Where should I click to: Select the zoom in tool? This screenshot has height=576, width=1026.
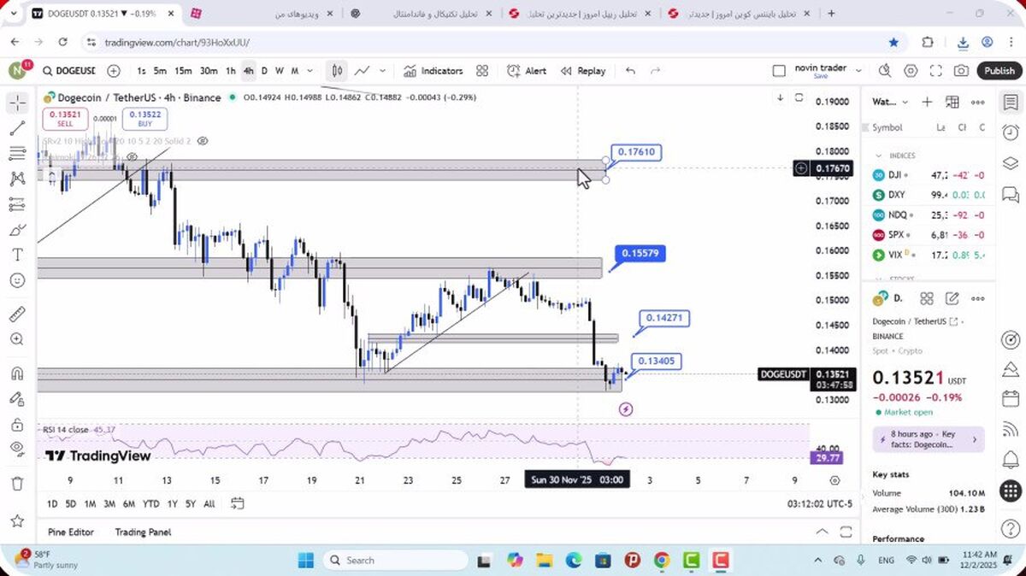[x=17, y=339]
